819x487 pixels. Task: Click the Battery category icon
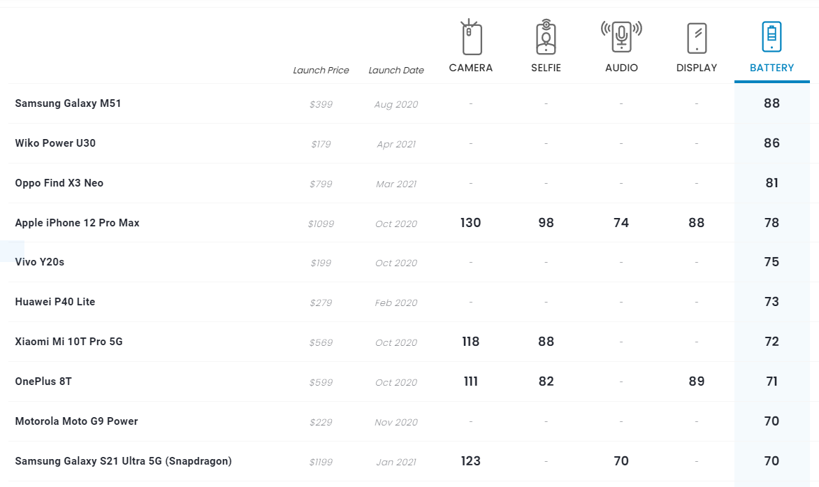point(771,36)
